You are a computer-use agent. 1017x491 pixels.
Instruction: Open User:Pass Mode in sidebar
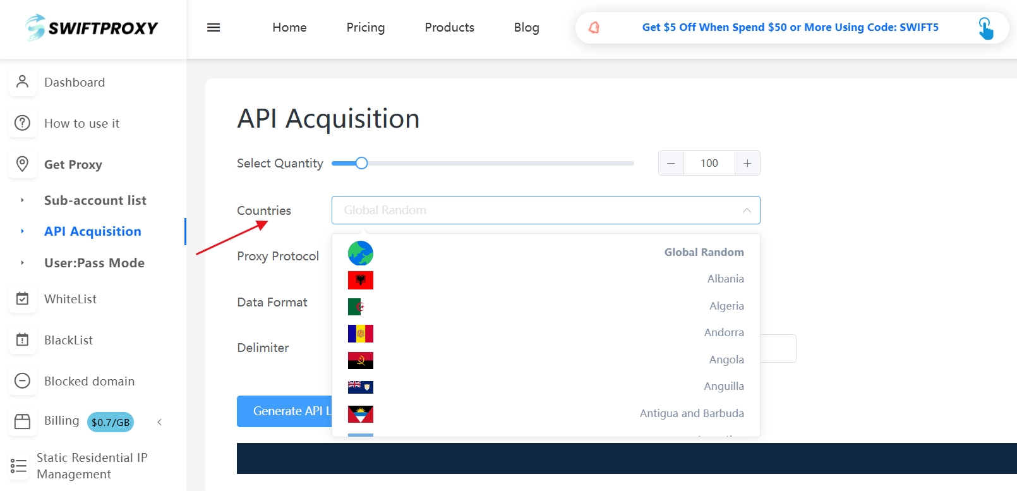(x=94, y=263)
